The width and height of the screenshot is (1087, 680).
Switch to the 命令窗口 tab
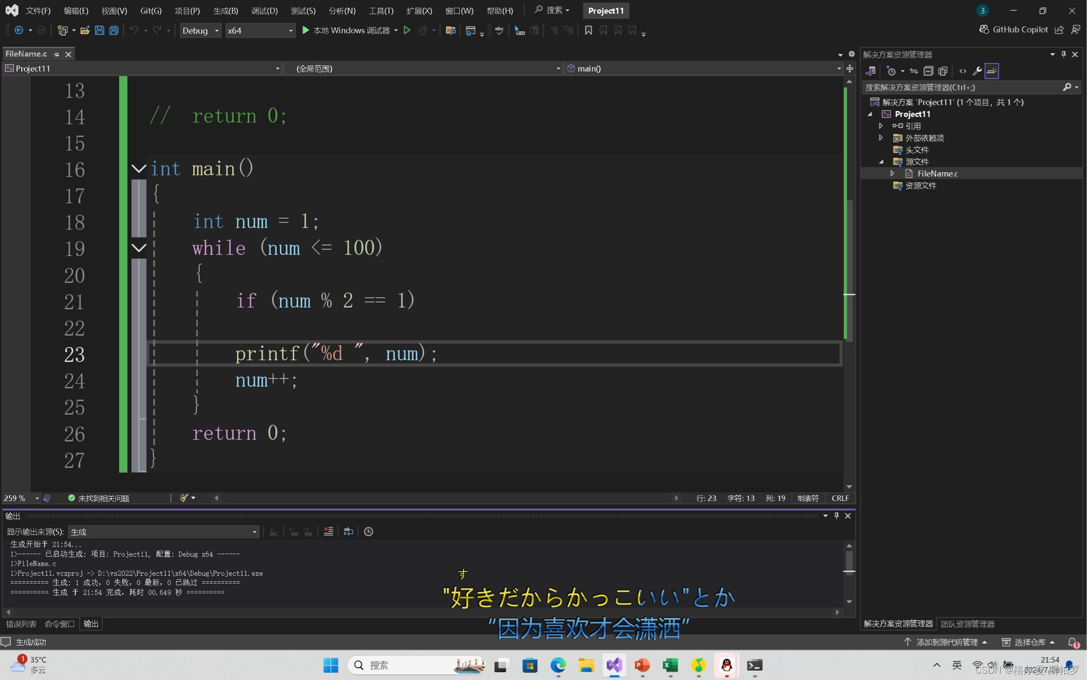pyautogui.click(x=60, y=624)
